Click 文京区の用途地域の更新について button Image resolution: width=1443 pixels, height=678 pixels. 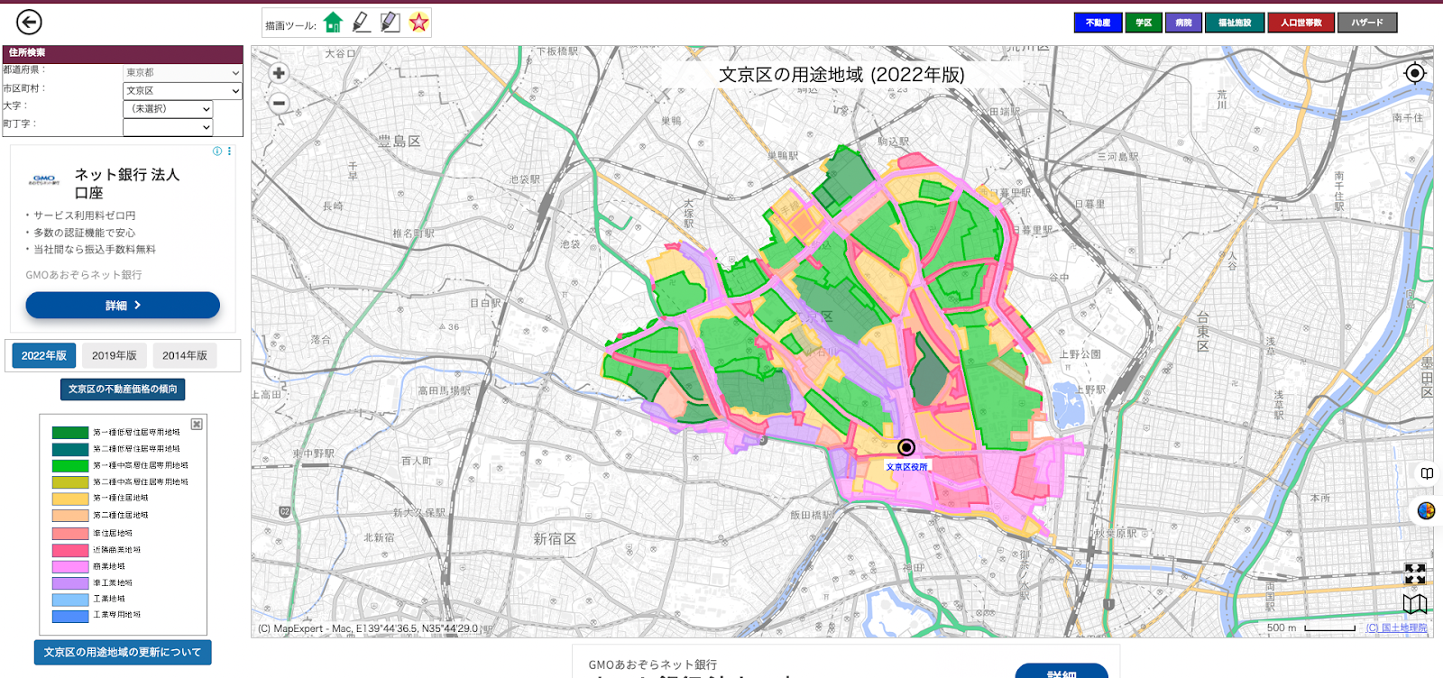tap(123, 652)
